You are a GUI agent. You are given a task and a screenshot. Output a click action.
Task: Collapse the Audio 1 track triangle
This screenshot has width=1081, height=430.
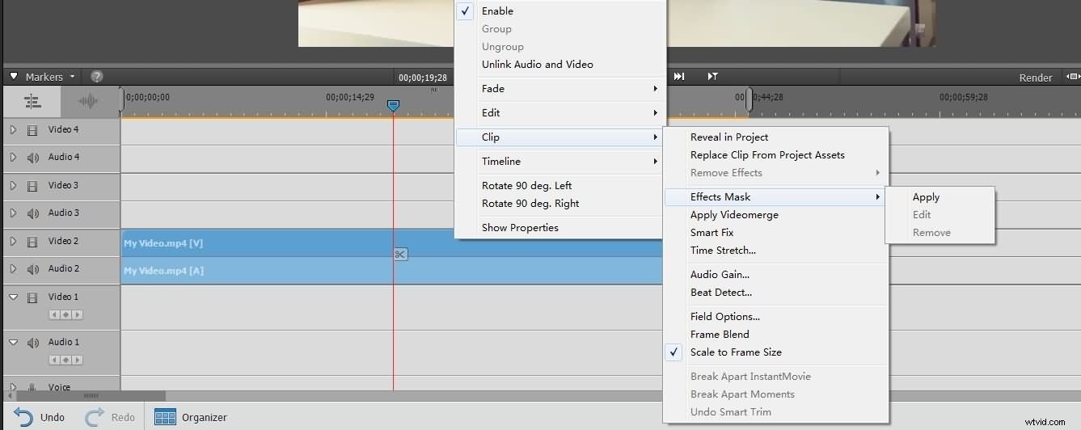coord(13,342)
